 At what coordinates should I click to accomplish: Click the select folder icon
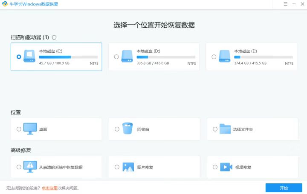(225, 129)
